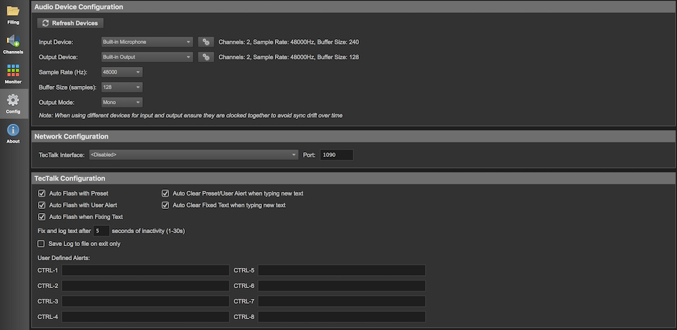This screenshot has height=330, width=677.
Task: Open the Input Device dropdown
Action: pyautogui.click(x=147, y=42)
